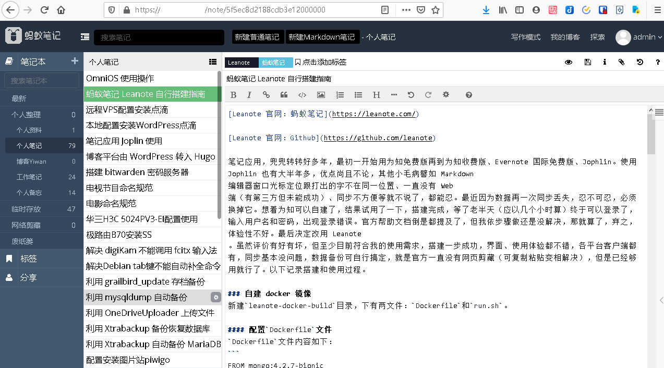Switch the note list view layout icon
The image size is (664, 368).
coord(213,62)
